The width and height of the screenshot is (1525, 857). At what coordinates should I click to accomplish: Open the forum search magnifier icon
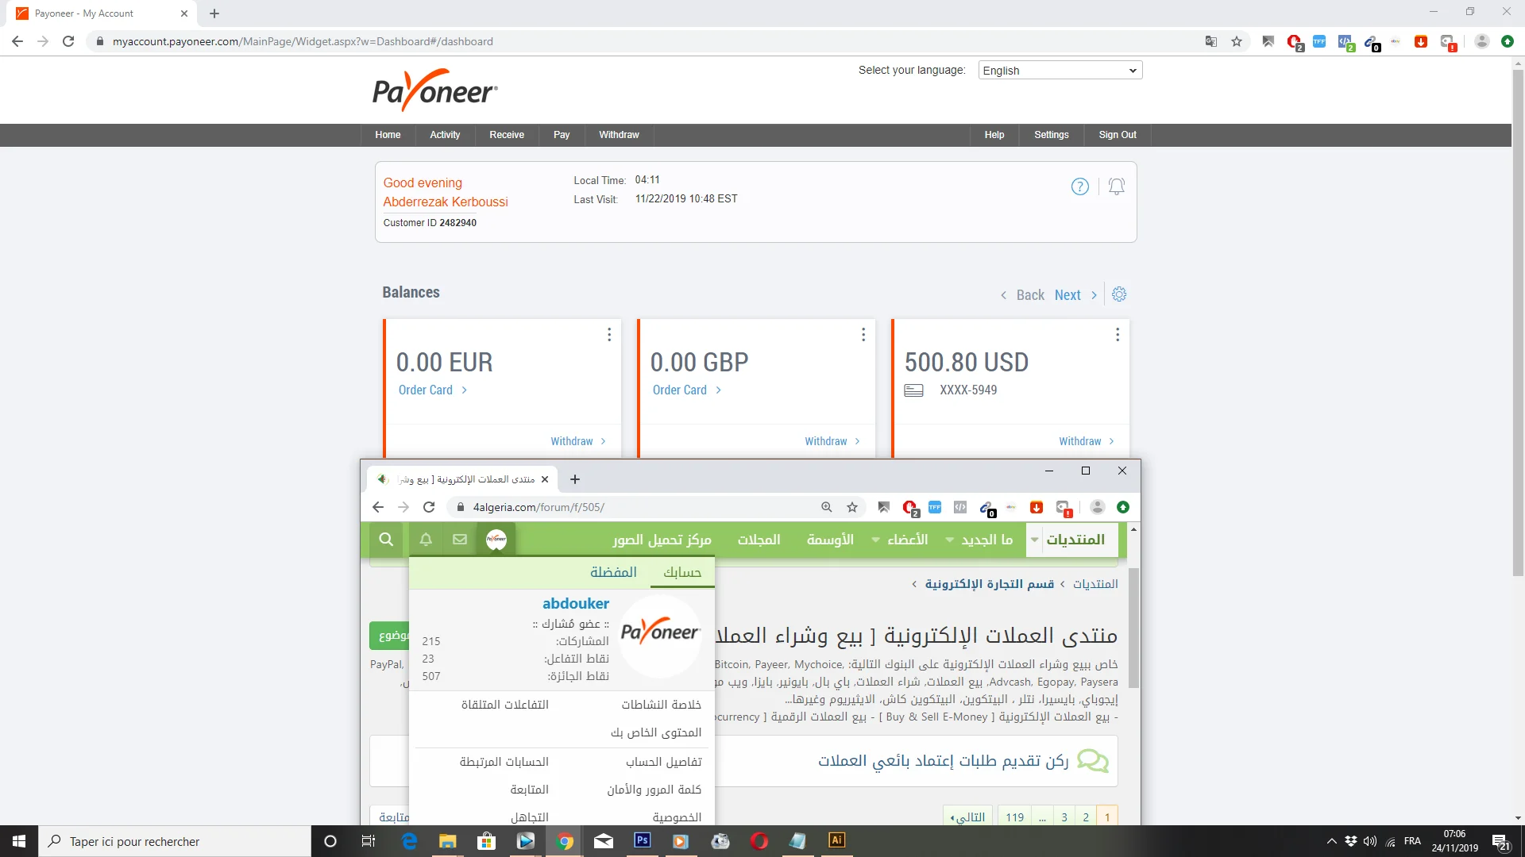point(386,540)
